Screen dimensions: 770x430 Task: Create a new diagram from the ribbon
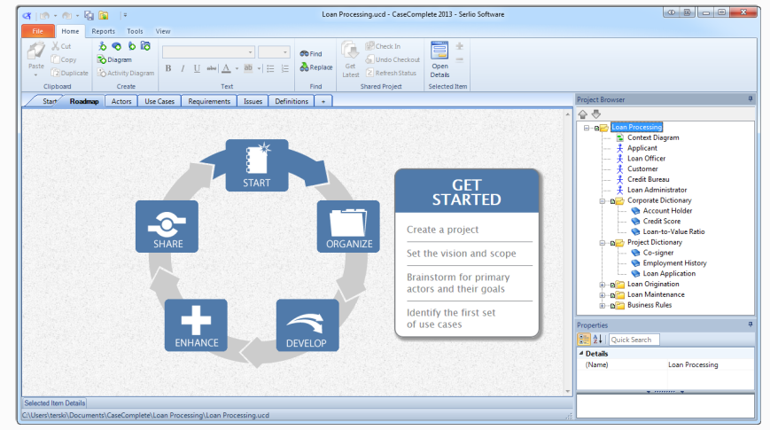click(x=114, y=60)
